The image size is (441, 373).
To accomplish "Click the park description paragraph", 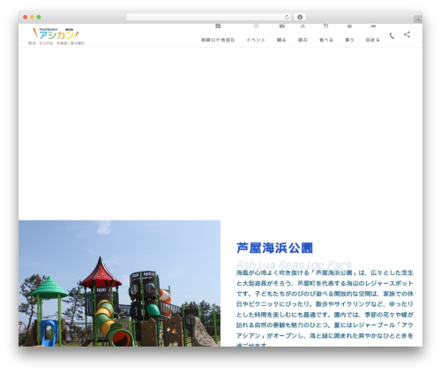I will tap(325, 309).
